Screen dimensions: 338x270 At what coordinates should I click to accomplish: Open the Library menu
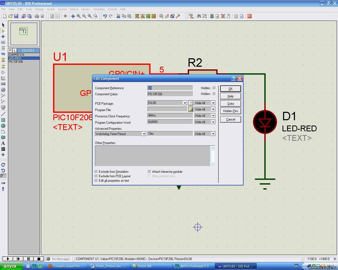coord(85,9)
